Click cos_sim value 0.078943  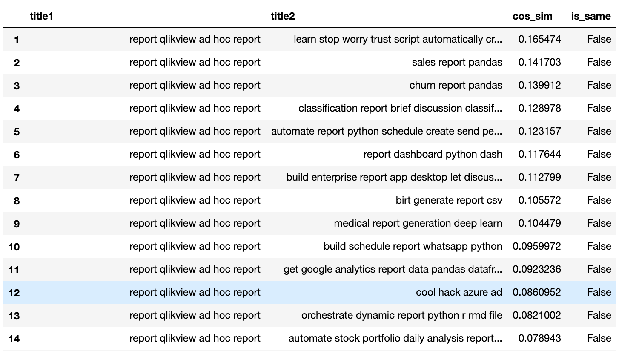(x=539, y=339)
